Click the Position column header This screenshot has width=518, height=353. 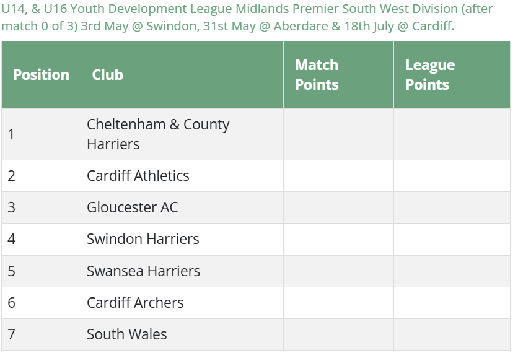pos(41,75)
